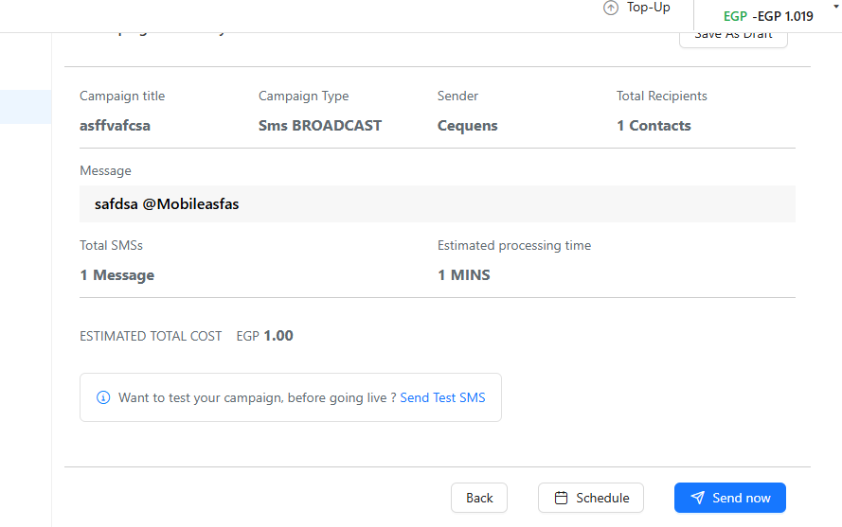Click the Back button

point(479,498)
